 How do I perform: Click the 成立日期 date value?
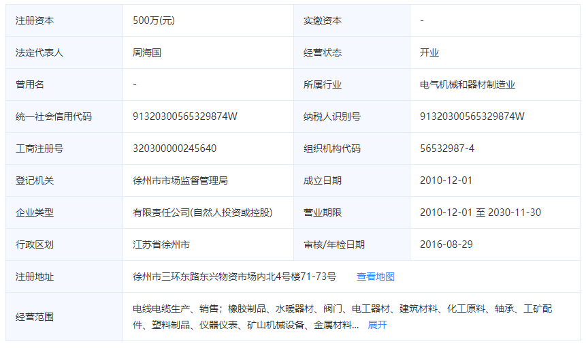pos(446,180)
